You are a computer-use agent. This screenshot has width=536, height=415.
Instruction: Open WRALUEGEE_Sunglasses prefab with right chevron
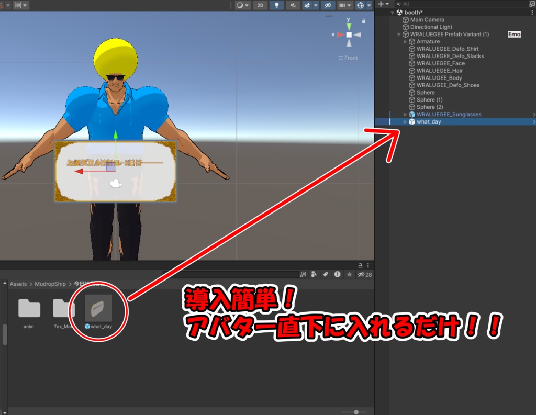[x=533, y=115]
